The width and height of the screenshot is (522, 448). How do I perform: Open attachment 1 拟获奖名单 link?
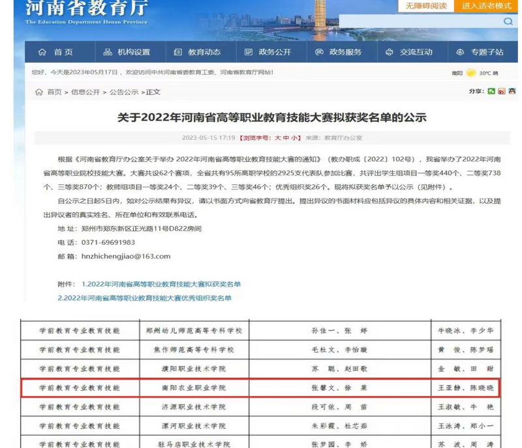pos(161,284)
